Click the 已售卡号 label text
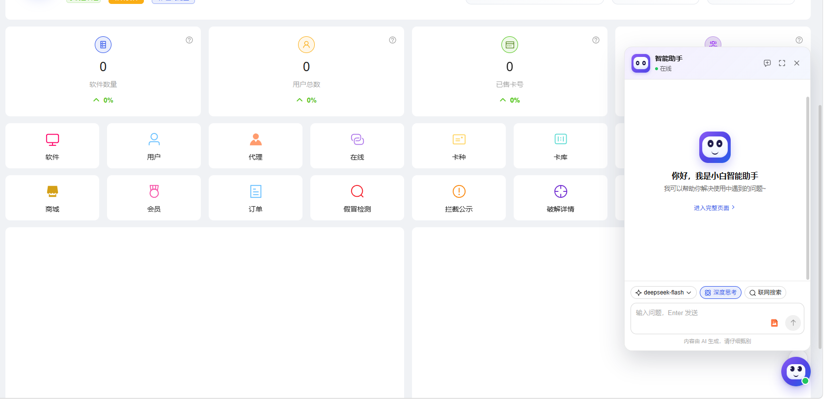Viewport: 824px width, 400px height. (510, 84)
